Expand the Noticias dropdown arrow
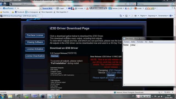This screenshot has width=176, height=99. [123, 8]
